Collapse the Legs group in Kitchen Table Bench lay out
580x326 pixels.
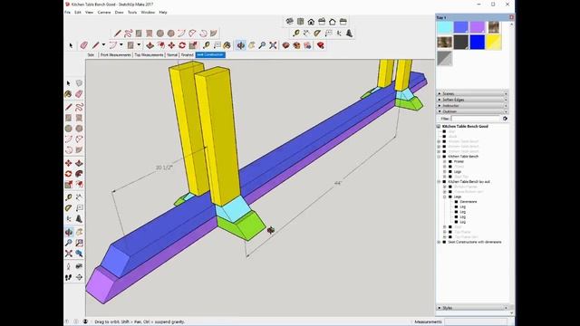pos(445,197)
